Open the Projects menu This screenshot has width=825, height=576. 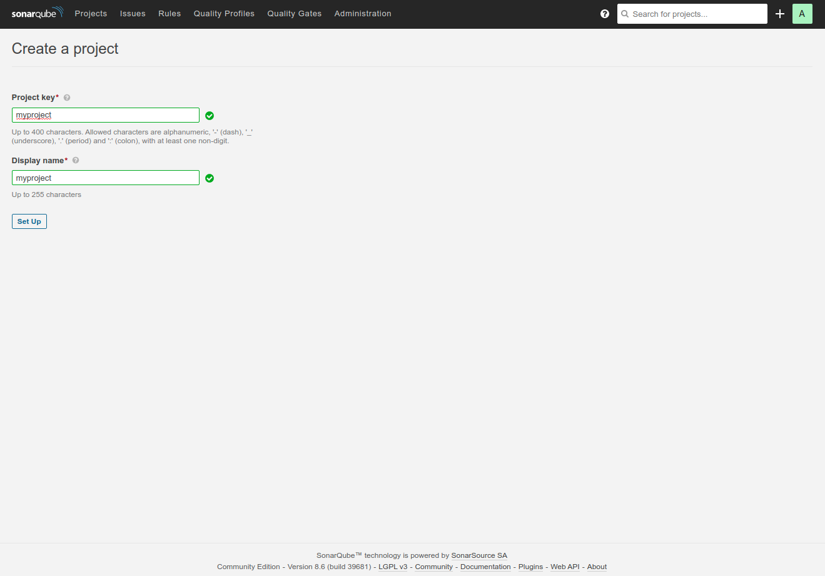tap(91, 13)
